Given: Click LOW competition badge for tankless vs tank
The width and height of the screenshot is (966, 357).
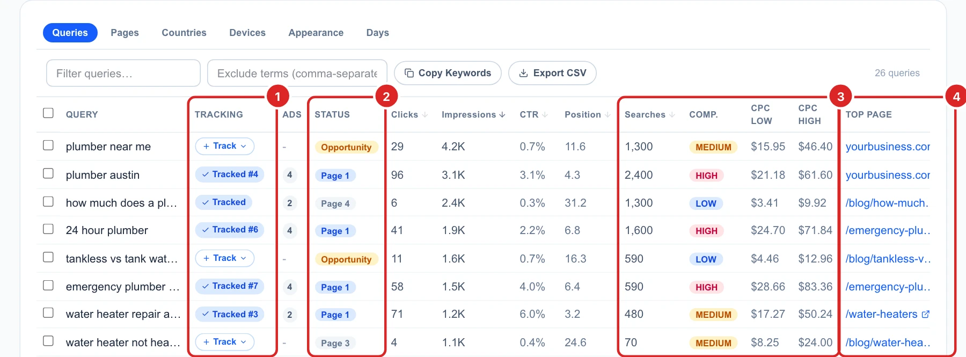Looking at the screenshot, I should (706, 259).
